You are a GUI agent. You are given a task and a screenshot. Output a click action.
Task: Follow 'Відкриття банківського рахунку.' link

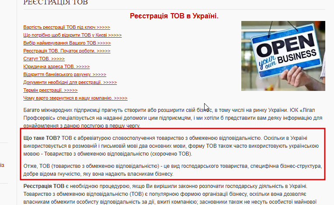click(x=65, y=74)
